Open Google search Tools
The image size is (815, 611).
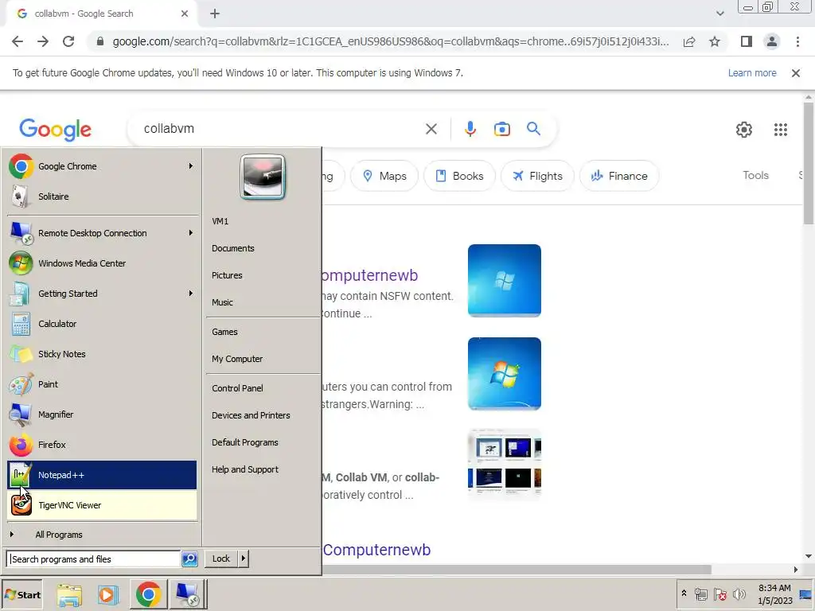click(756, 176)
